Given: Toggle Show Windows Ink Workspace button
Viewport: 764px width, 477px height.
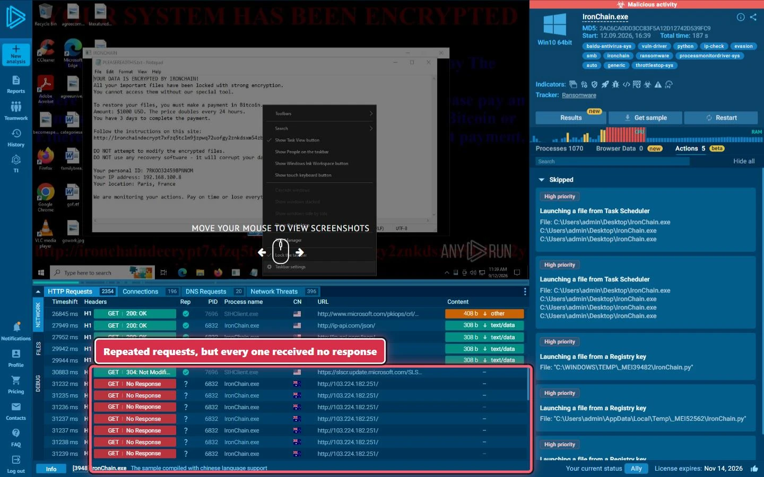Looking at the screenshot, I should (x=319, y=163).
